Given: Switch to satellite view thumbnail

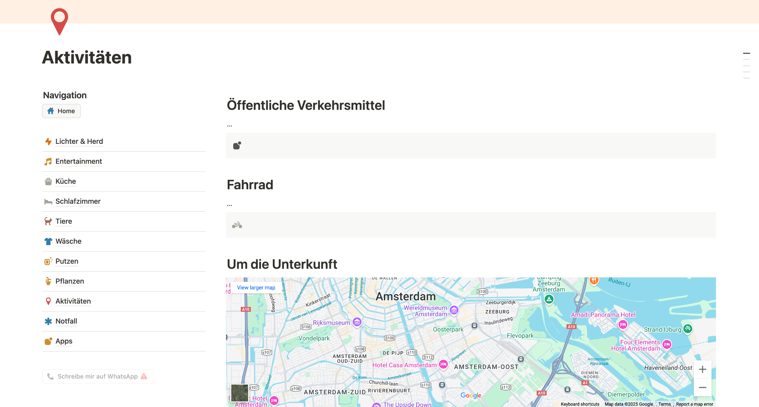Looking at the screenshot, I should coord(240,393).
